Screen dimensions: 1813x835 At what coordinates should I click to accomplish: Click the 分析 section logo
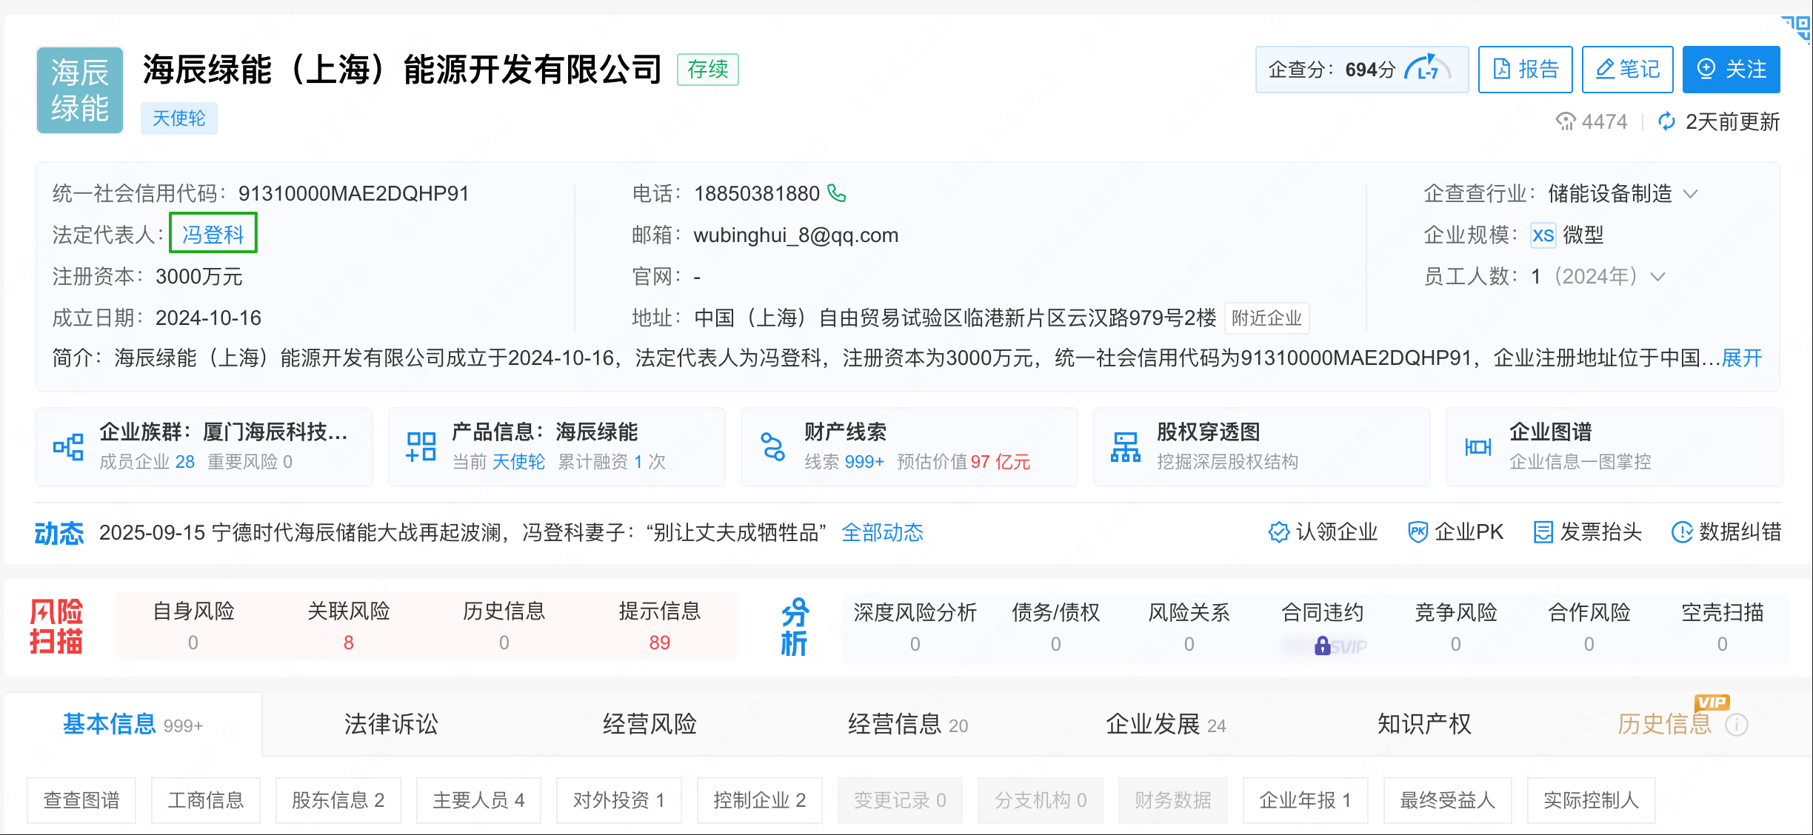tap(794, 626)
